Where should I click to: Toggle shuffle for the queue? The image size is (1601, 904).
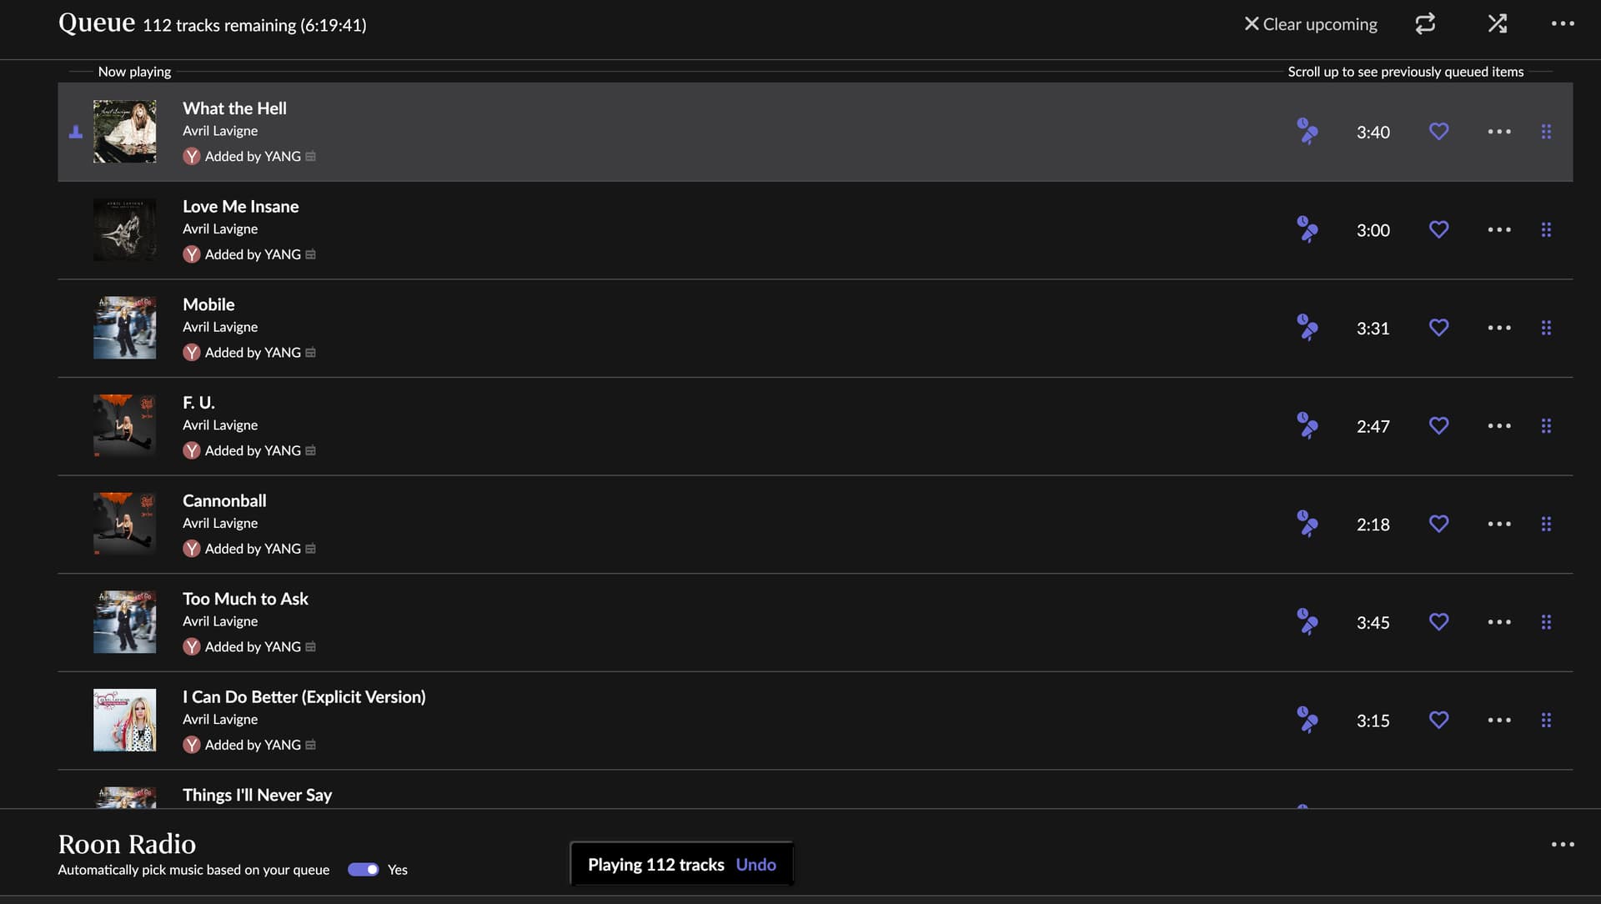click(1498, 23)
